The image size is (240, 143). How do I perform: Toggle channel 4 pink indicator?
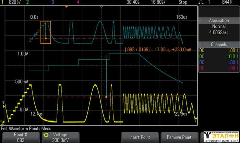78,2
